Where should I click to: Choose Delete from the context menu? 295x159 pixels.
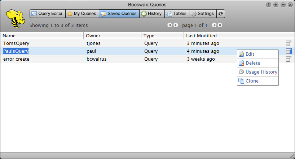tap(252, 63)
